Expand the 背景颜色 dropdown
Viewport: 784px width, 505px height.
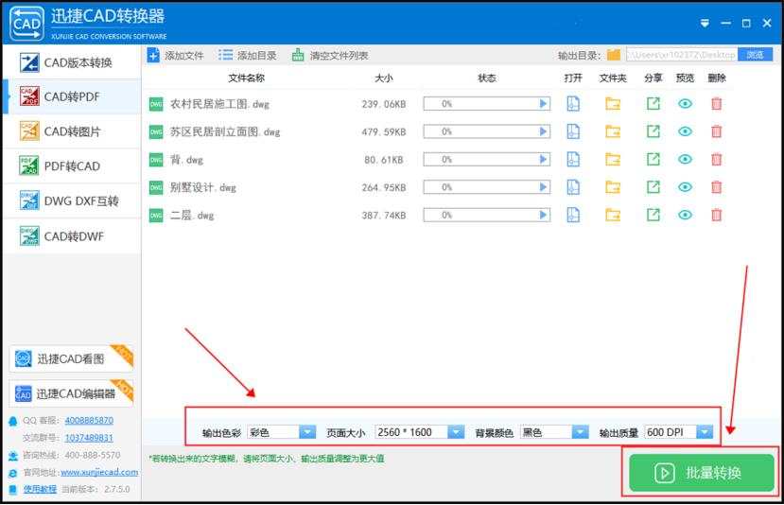580,432
